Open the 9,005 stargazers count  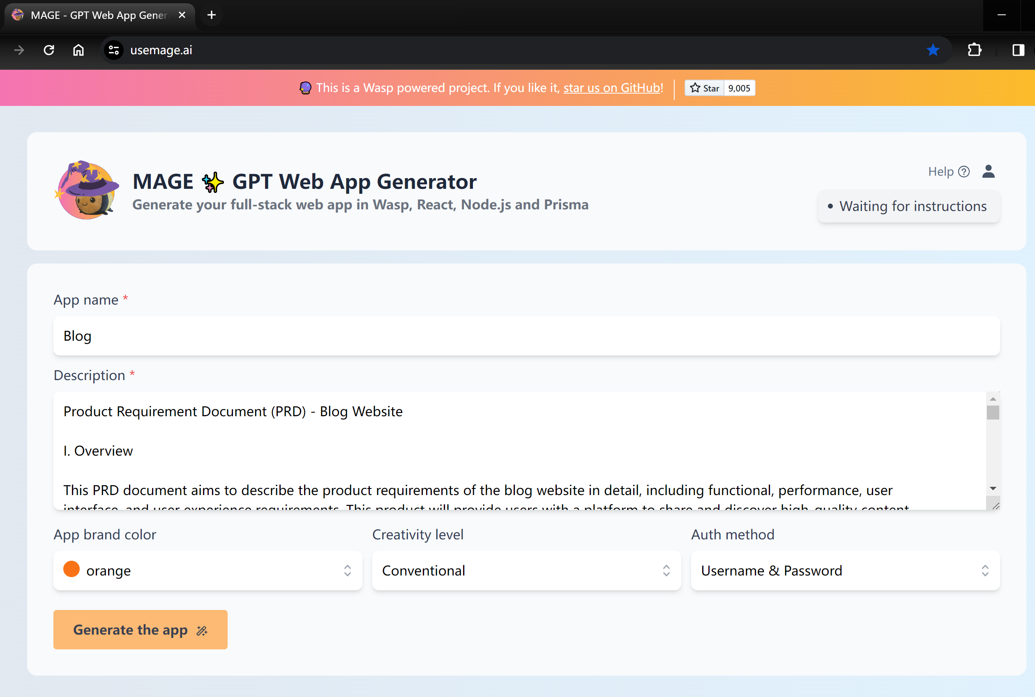point(739,88)
